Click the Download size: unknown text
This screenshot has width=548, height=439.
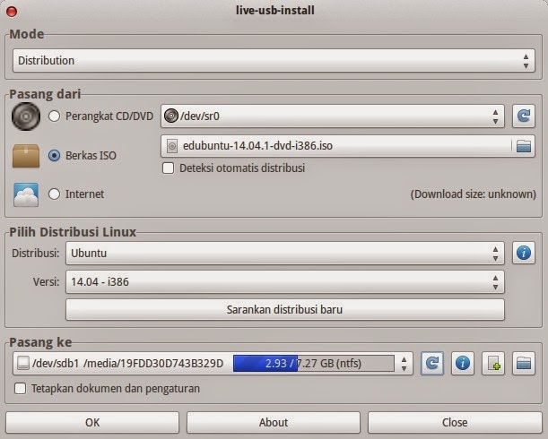(x=473, y=194)
